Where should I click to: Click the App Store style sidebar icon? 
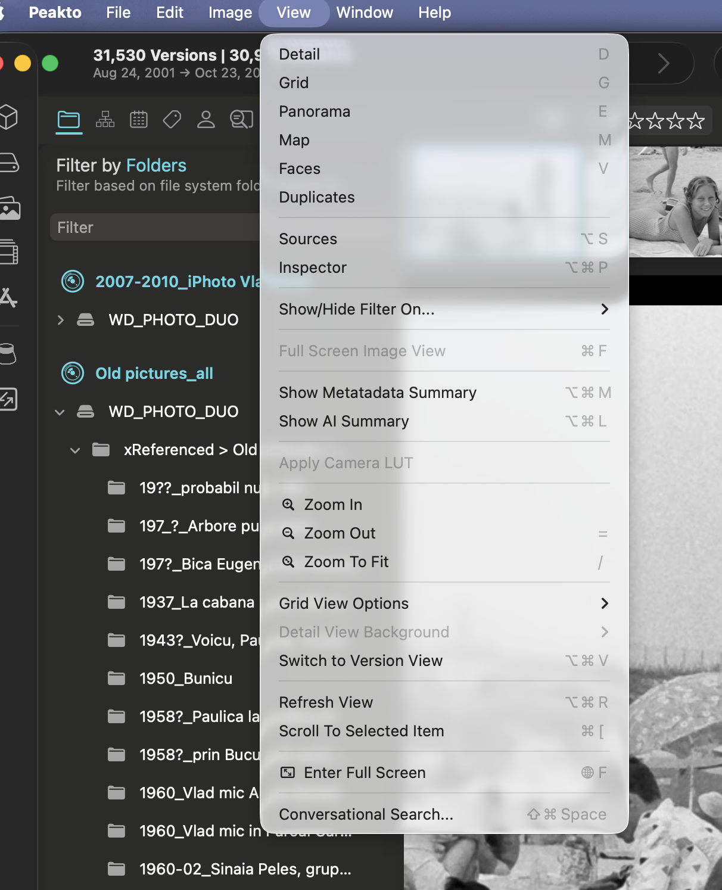(8, 297)
